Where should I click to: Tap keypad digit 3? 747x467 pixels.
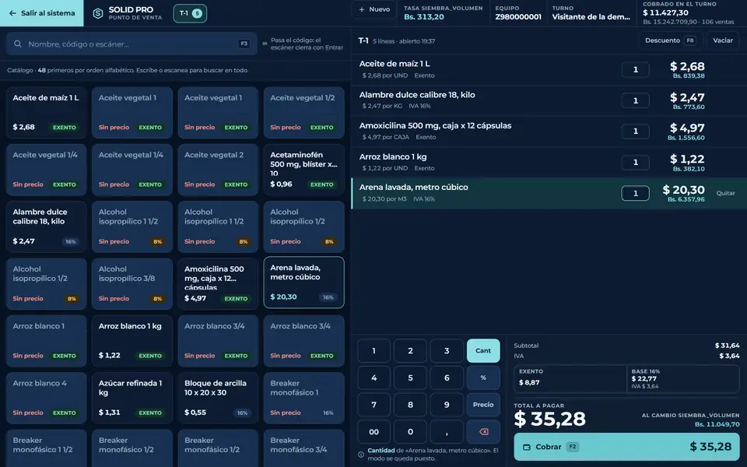point(447,351)
